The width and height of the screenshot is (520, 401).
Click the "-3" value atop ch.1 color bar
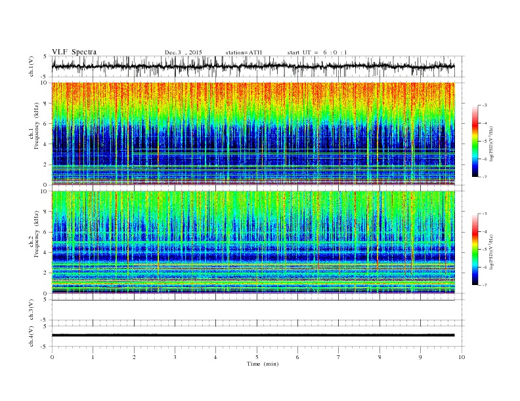485,105
